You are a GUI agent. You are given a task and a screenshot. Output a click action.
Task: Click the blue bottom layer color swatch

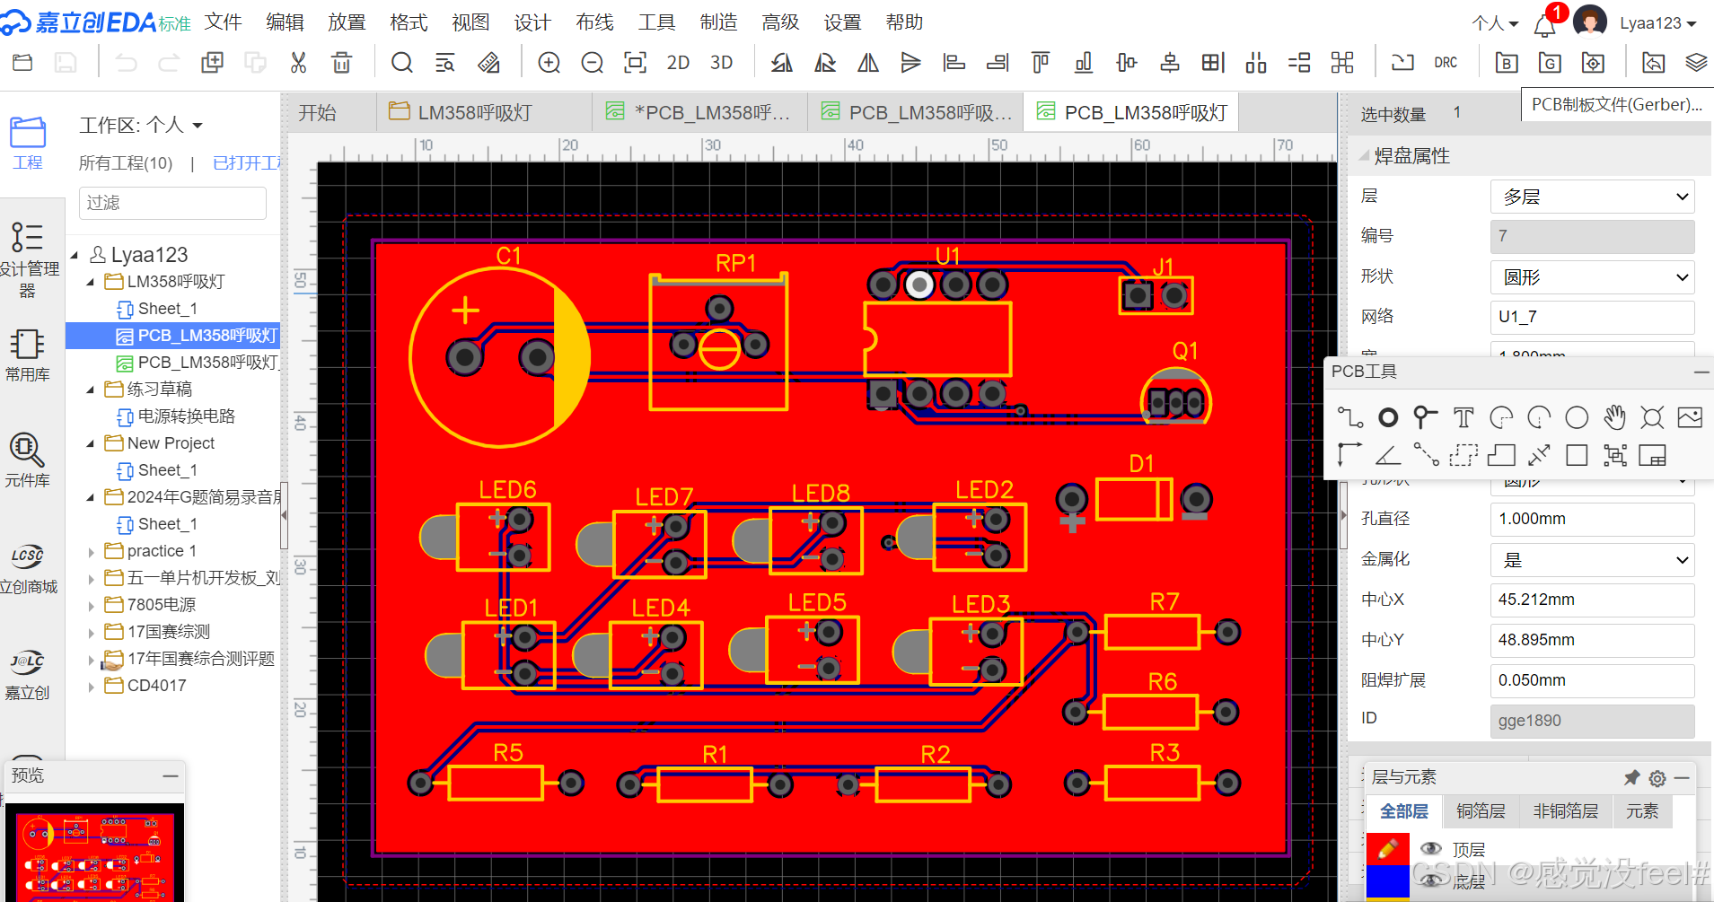(x=1387, y=881)
